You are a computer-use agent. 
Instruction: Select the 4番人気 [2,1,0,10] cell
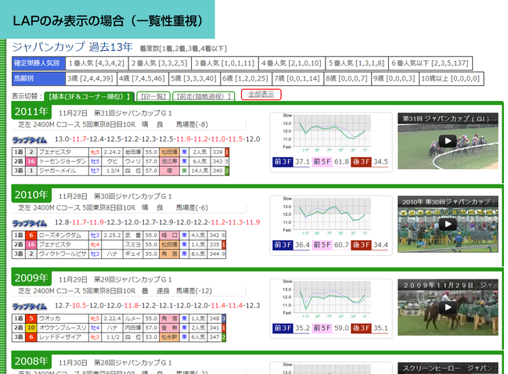click(292, 63)
